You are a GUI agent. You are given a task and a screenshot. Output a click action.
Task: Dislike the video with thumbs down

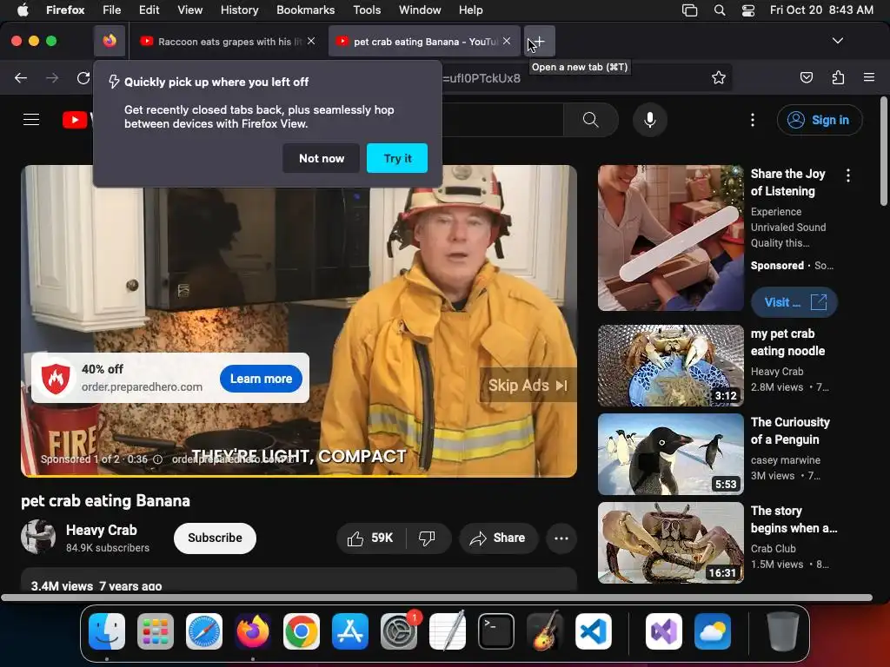(427, 538)
